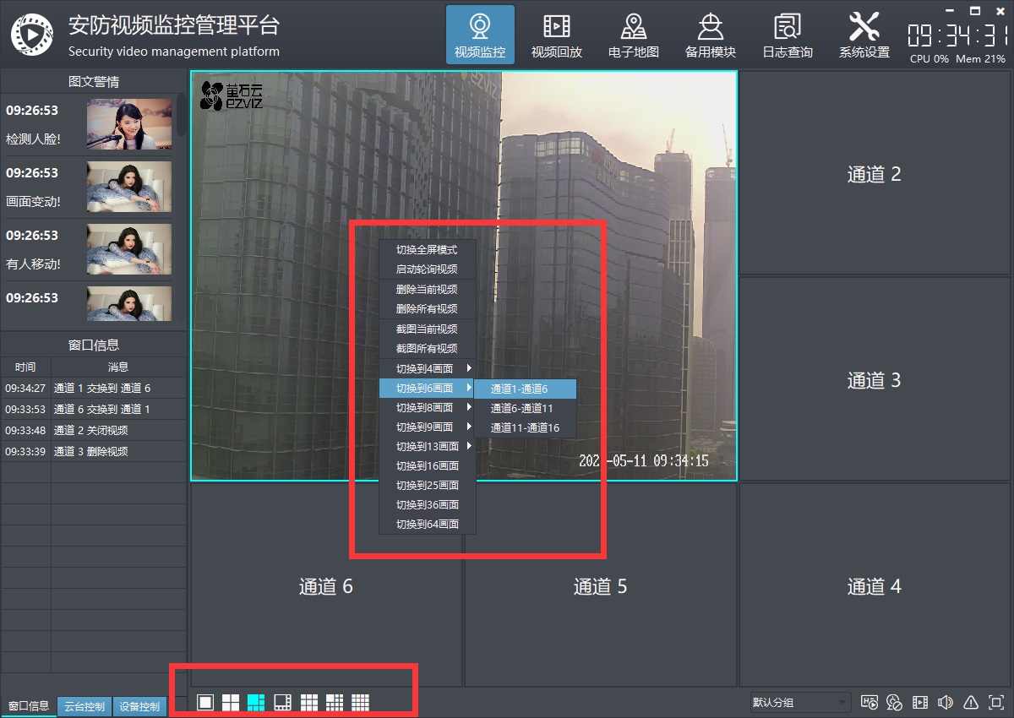Switch to the 云台控制 tab
This screenshot has width=1014, height=718.
click(84, 706)
